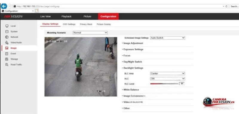Click the Local monitor icon in sidebar
This screenshot has width=239, height=114.
[x=7, y=26]
